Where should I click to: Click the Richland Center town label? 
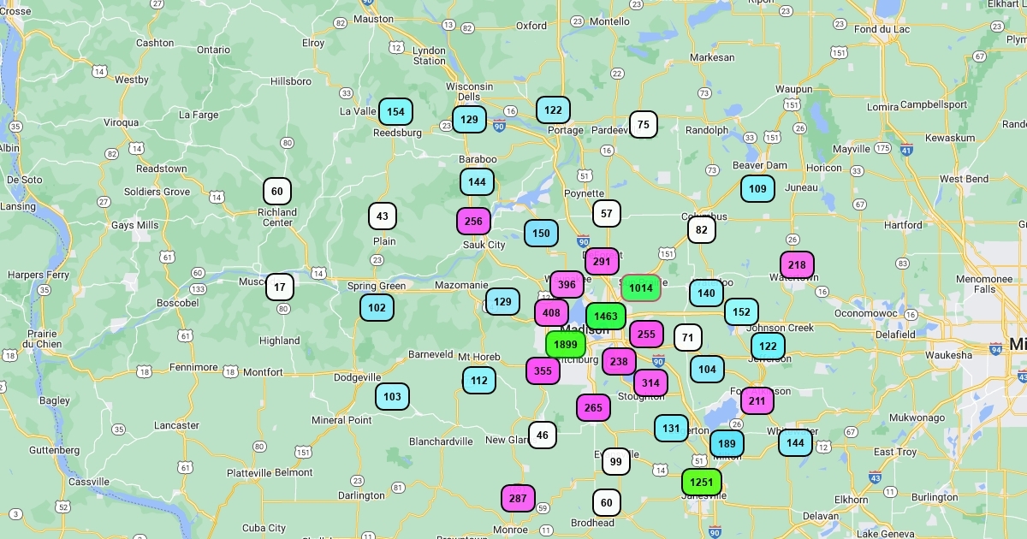point(277,217)
